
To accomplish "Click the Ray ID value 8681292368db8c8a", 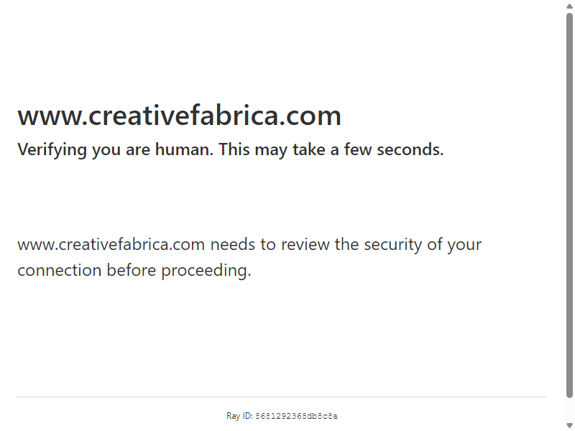I will point(296,416).
